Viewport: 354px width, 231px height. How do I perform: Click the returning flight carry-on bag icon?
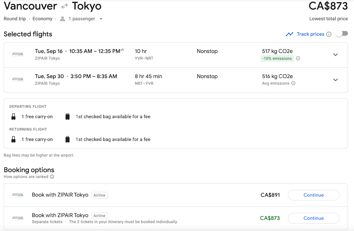14,139
